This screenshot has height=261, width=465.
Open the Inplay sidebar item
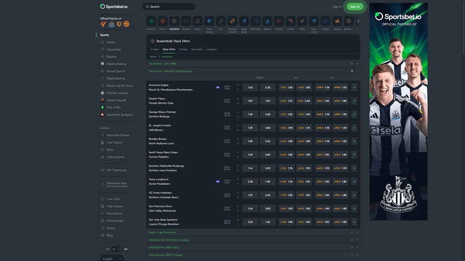coord(111,43)
